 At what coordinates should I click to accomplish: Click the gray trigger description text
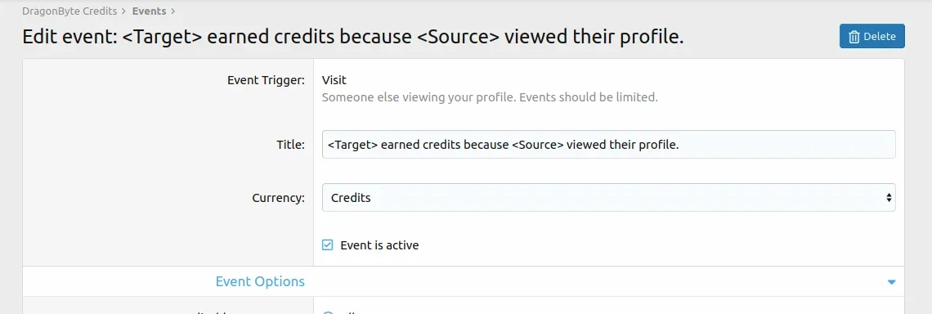click(490, 97)
